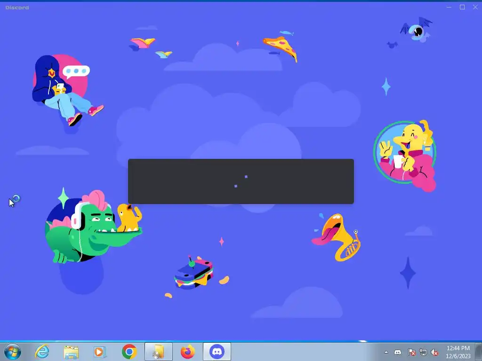Open muted volume speaker icon in tray
This screenshot has width=482, height=361.
click(434, 353)
